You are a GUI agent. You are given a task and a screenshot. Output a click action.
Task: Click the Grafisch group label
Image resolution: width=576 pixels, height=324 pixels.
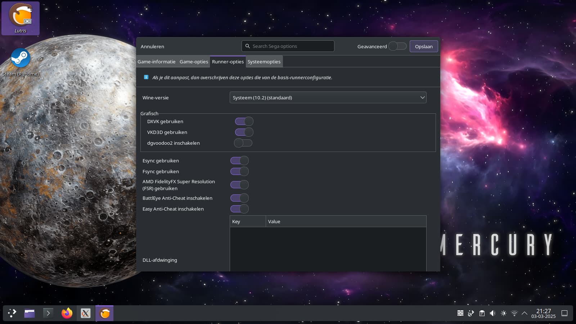click(149, 113)
